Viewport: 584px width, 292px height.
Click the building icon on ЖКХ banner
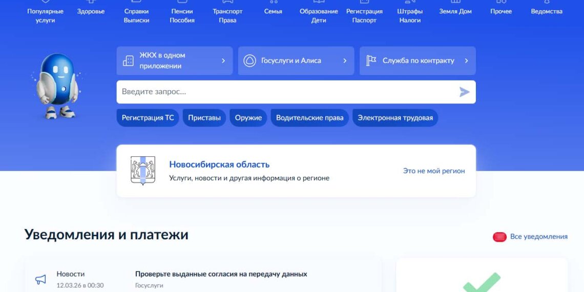128,61
